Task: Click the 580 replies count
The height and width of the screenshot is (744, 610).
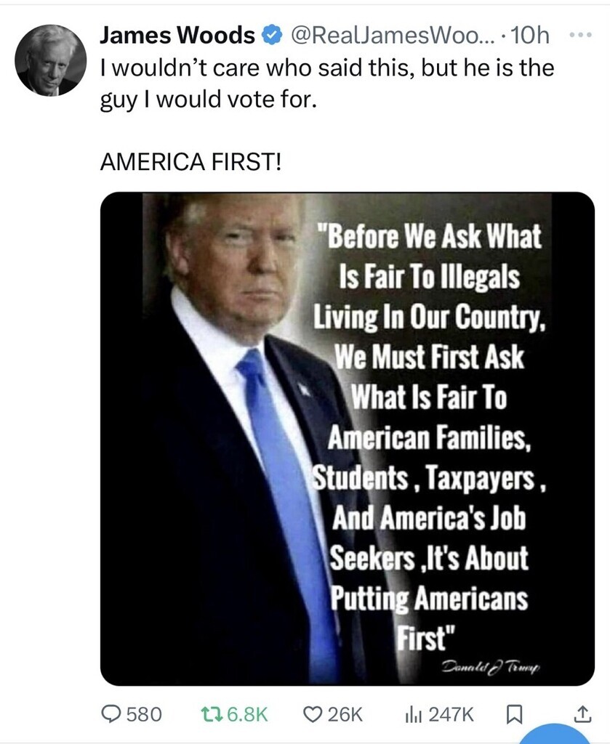Action: tap(144, 715)
